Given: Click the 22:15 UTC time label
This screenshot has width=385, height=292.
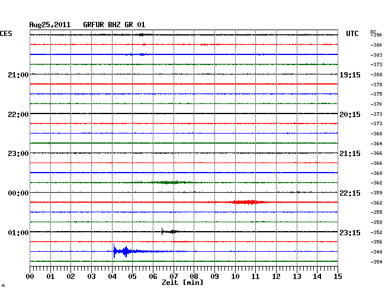Looking at the screenshot, I should (x=350, y=193).
